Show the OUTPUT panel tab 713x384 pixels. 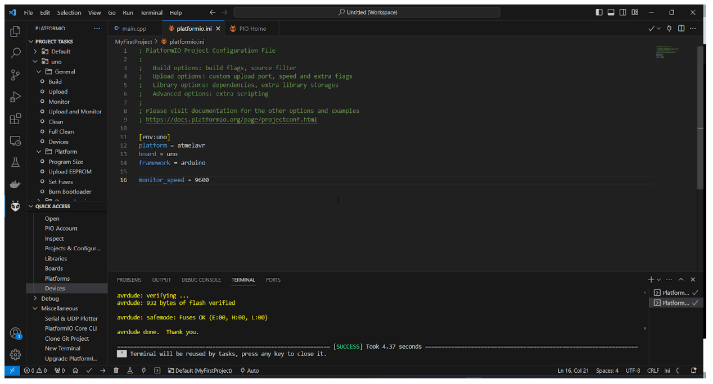[161, 280]
